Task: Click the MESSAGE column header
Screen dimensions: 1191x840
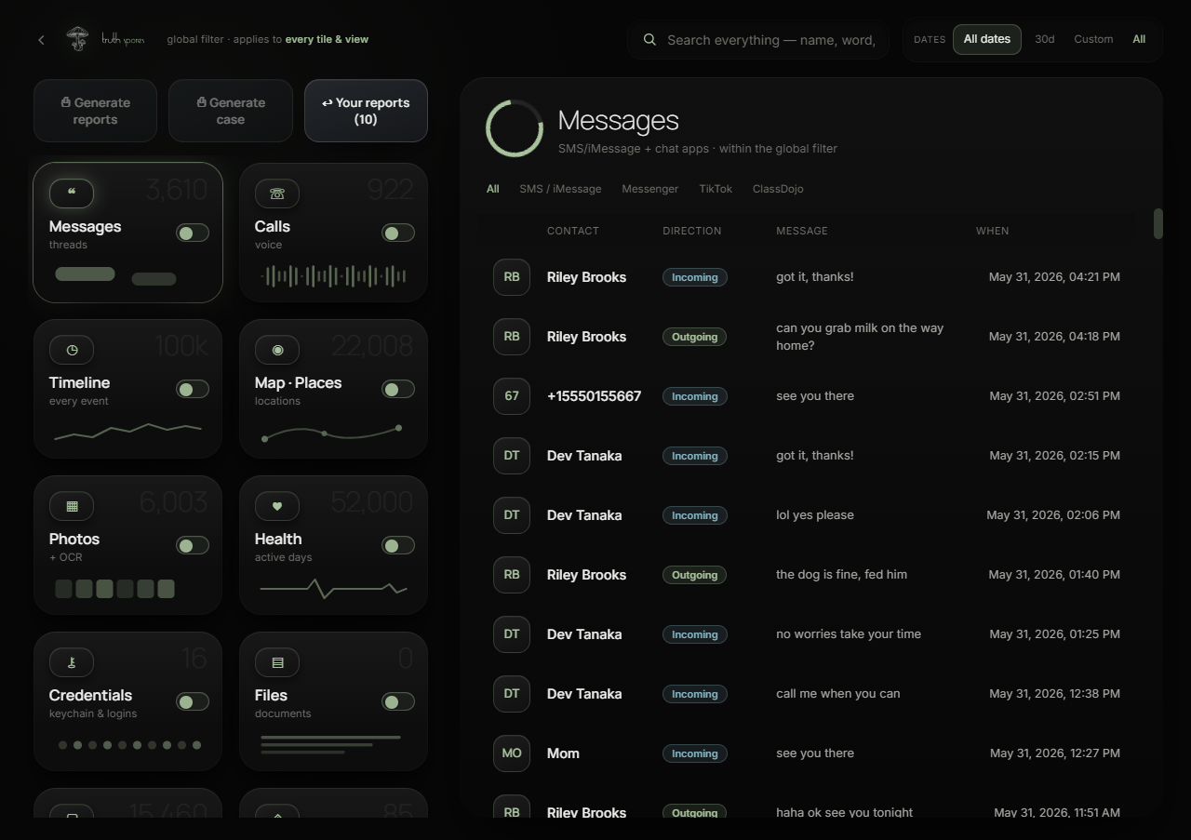Action: point(802,231)
